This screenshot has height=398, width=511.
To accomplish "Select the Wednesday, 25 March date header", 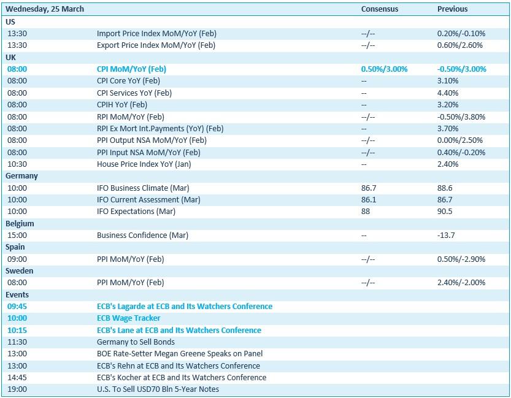I will (x=45, y=9).
